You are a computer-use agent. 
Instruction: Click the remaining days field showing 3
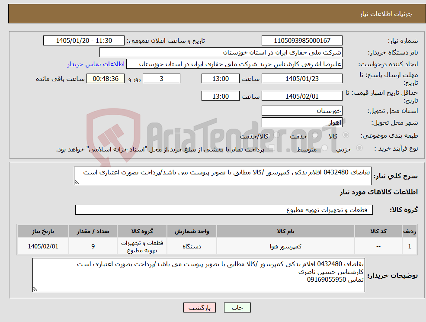tap(161, 79)
